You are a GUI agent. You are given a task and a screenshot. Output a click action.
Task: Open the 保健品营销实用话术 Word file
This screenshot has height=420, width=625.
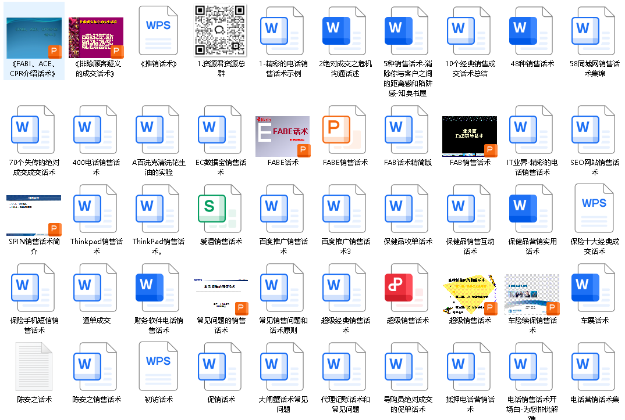tap(531, 209)
